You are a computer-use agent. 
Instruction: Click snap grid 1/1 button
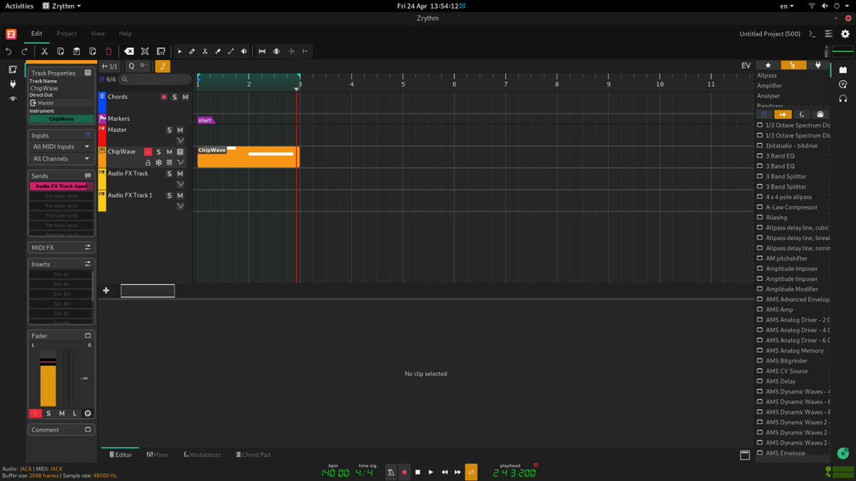tap(111, 66)
